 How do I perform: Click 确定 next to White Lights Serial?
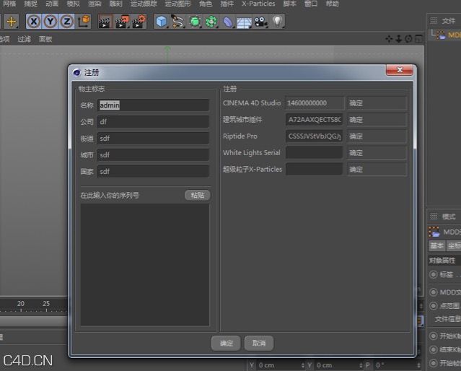(377, 153)
